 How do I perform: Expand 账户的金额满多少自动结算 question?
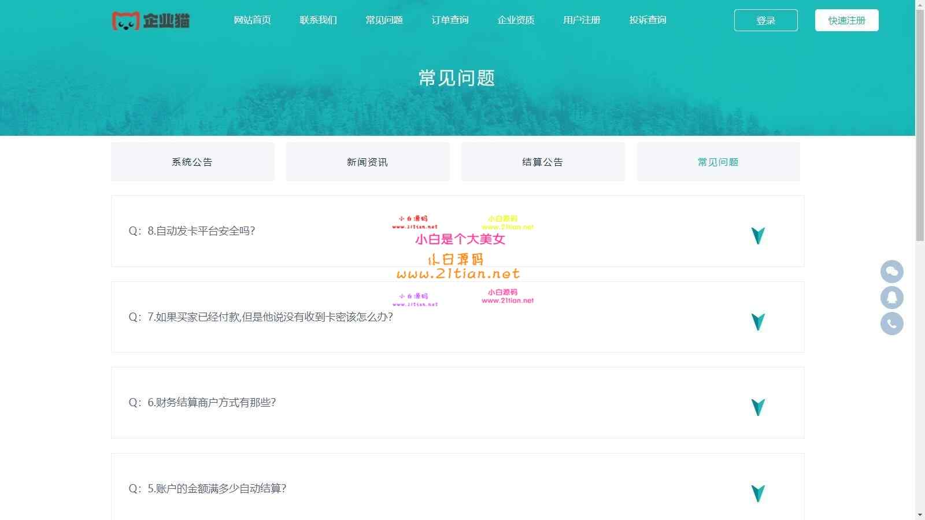point(757,493)
